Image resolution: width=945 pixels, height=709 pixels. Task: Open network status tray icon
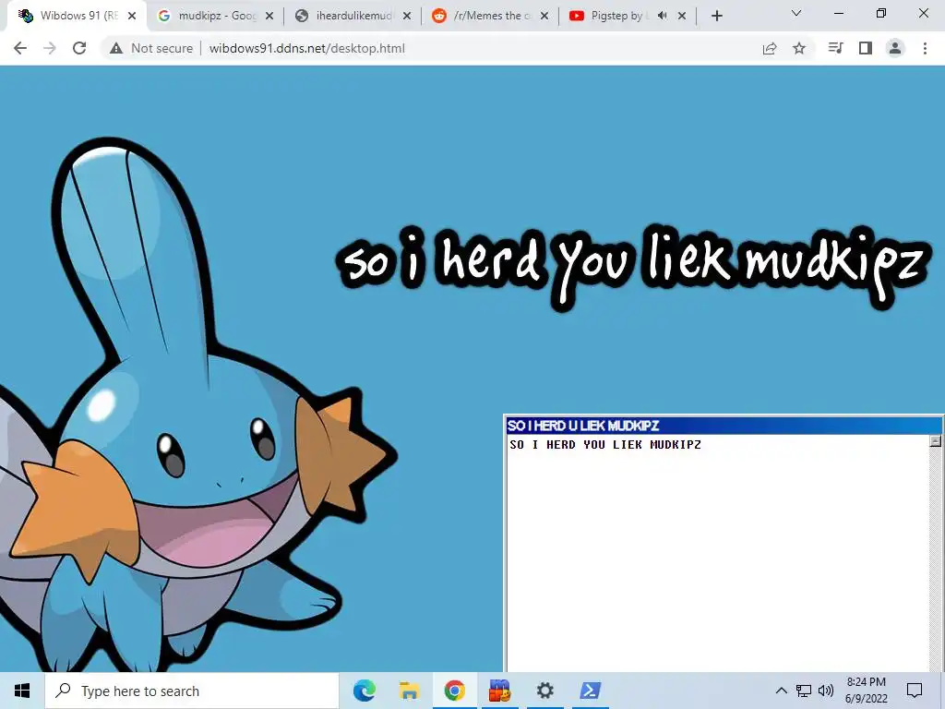click(804, 691)
